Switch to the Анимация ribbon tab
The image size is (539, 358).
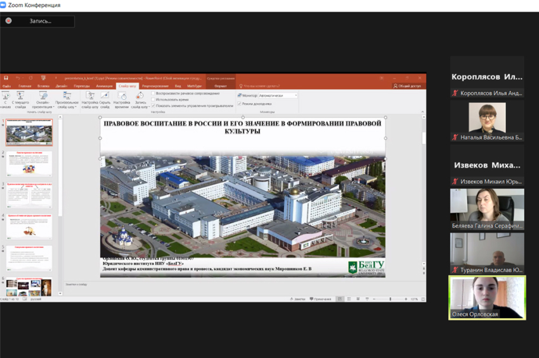coord(104,86)
